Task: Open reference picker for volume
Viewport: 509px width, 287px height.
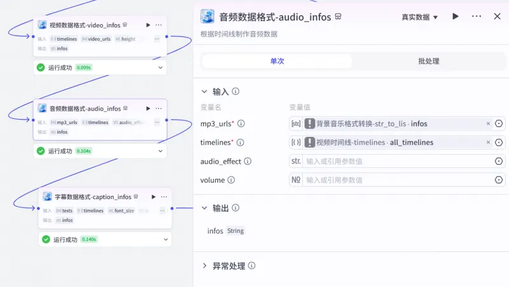Action: click(x=499, y=180)
